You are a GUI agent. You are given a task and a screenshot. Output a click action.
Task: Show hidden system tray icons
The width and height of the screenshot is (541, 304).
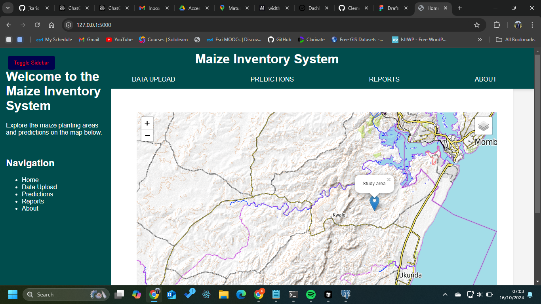coord(445,294)
